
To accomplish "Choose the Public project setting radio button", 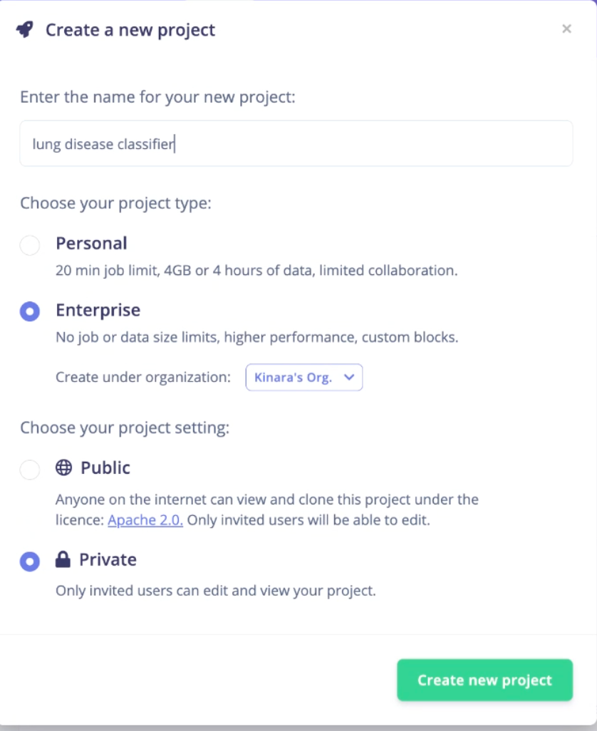I will tap(30, 469).
